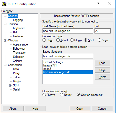Open the Bell settings category

15,32
